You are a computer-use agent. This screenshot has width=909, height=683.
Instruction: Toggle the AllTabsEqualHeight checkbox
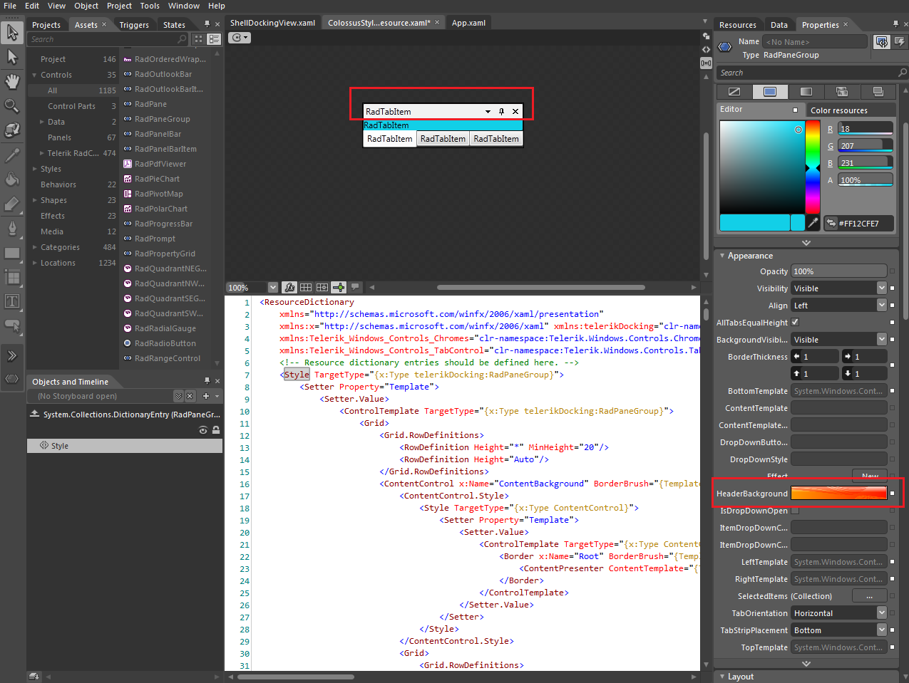795,322
